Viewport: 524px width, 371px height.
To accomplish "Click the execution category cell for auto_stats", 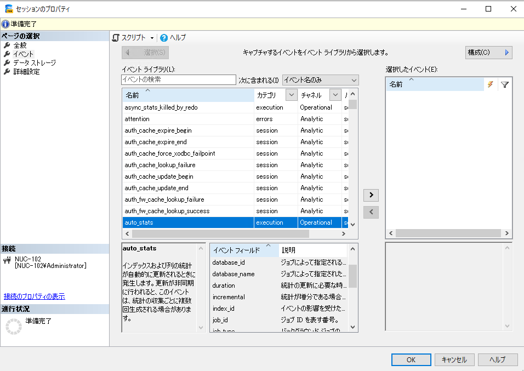I will click(276, 222).
